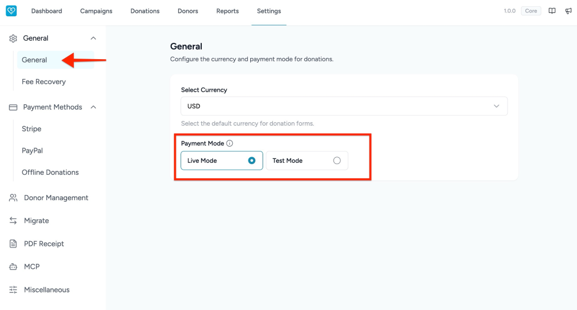Open the Campaigns tab
Viewport: 577px width, 310px height.
96,11
